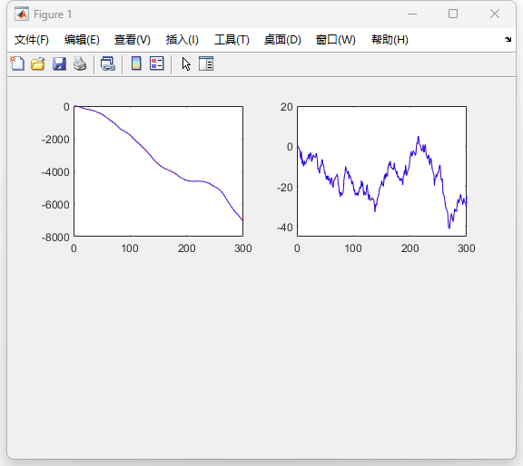The height and width of the screenshot is (466, 523).
Task: Toggle the legend with the toolbar icon
Action: pyautogui.click(x=157, y=63)
